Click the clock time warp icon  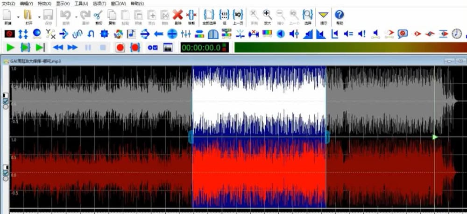point(457,34)
